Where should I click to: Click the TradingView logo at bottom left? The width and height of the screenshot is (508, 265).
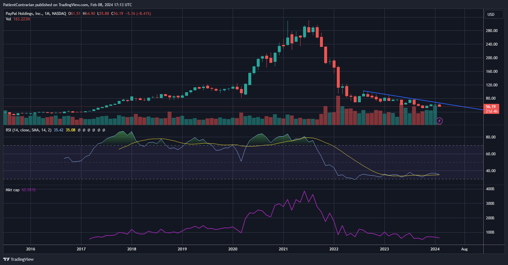tap(18, 259)
